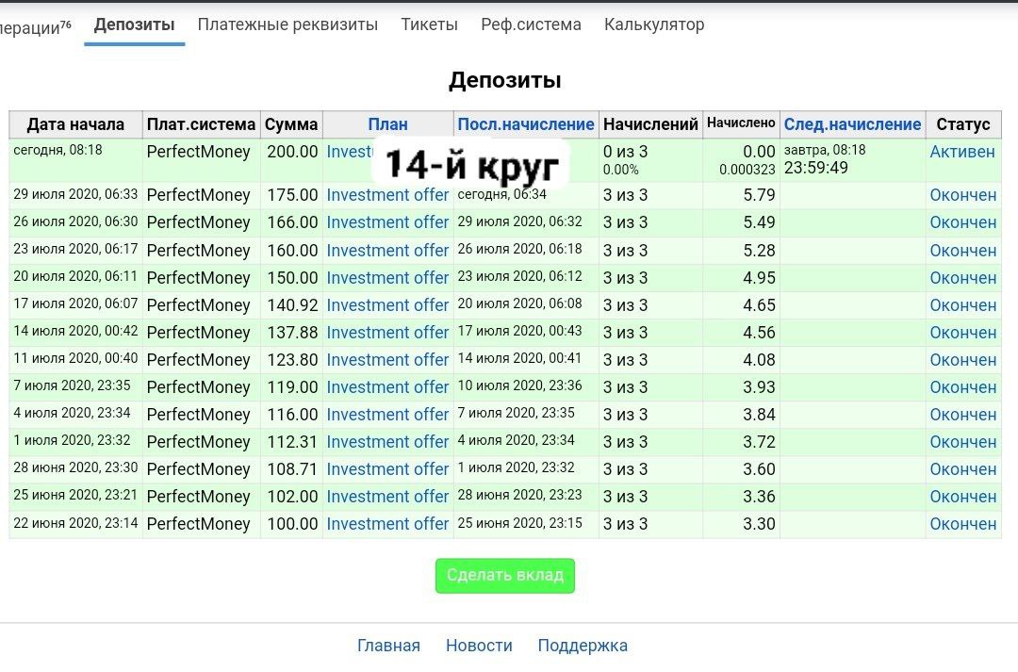Switch to Платежные реквизиты tab
1018x672 pixels.
[x=287, y=25]
